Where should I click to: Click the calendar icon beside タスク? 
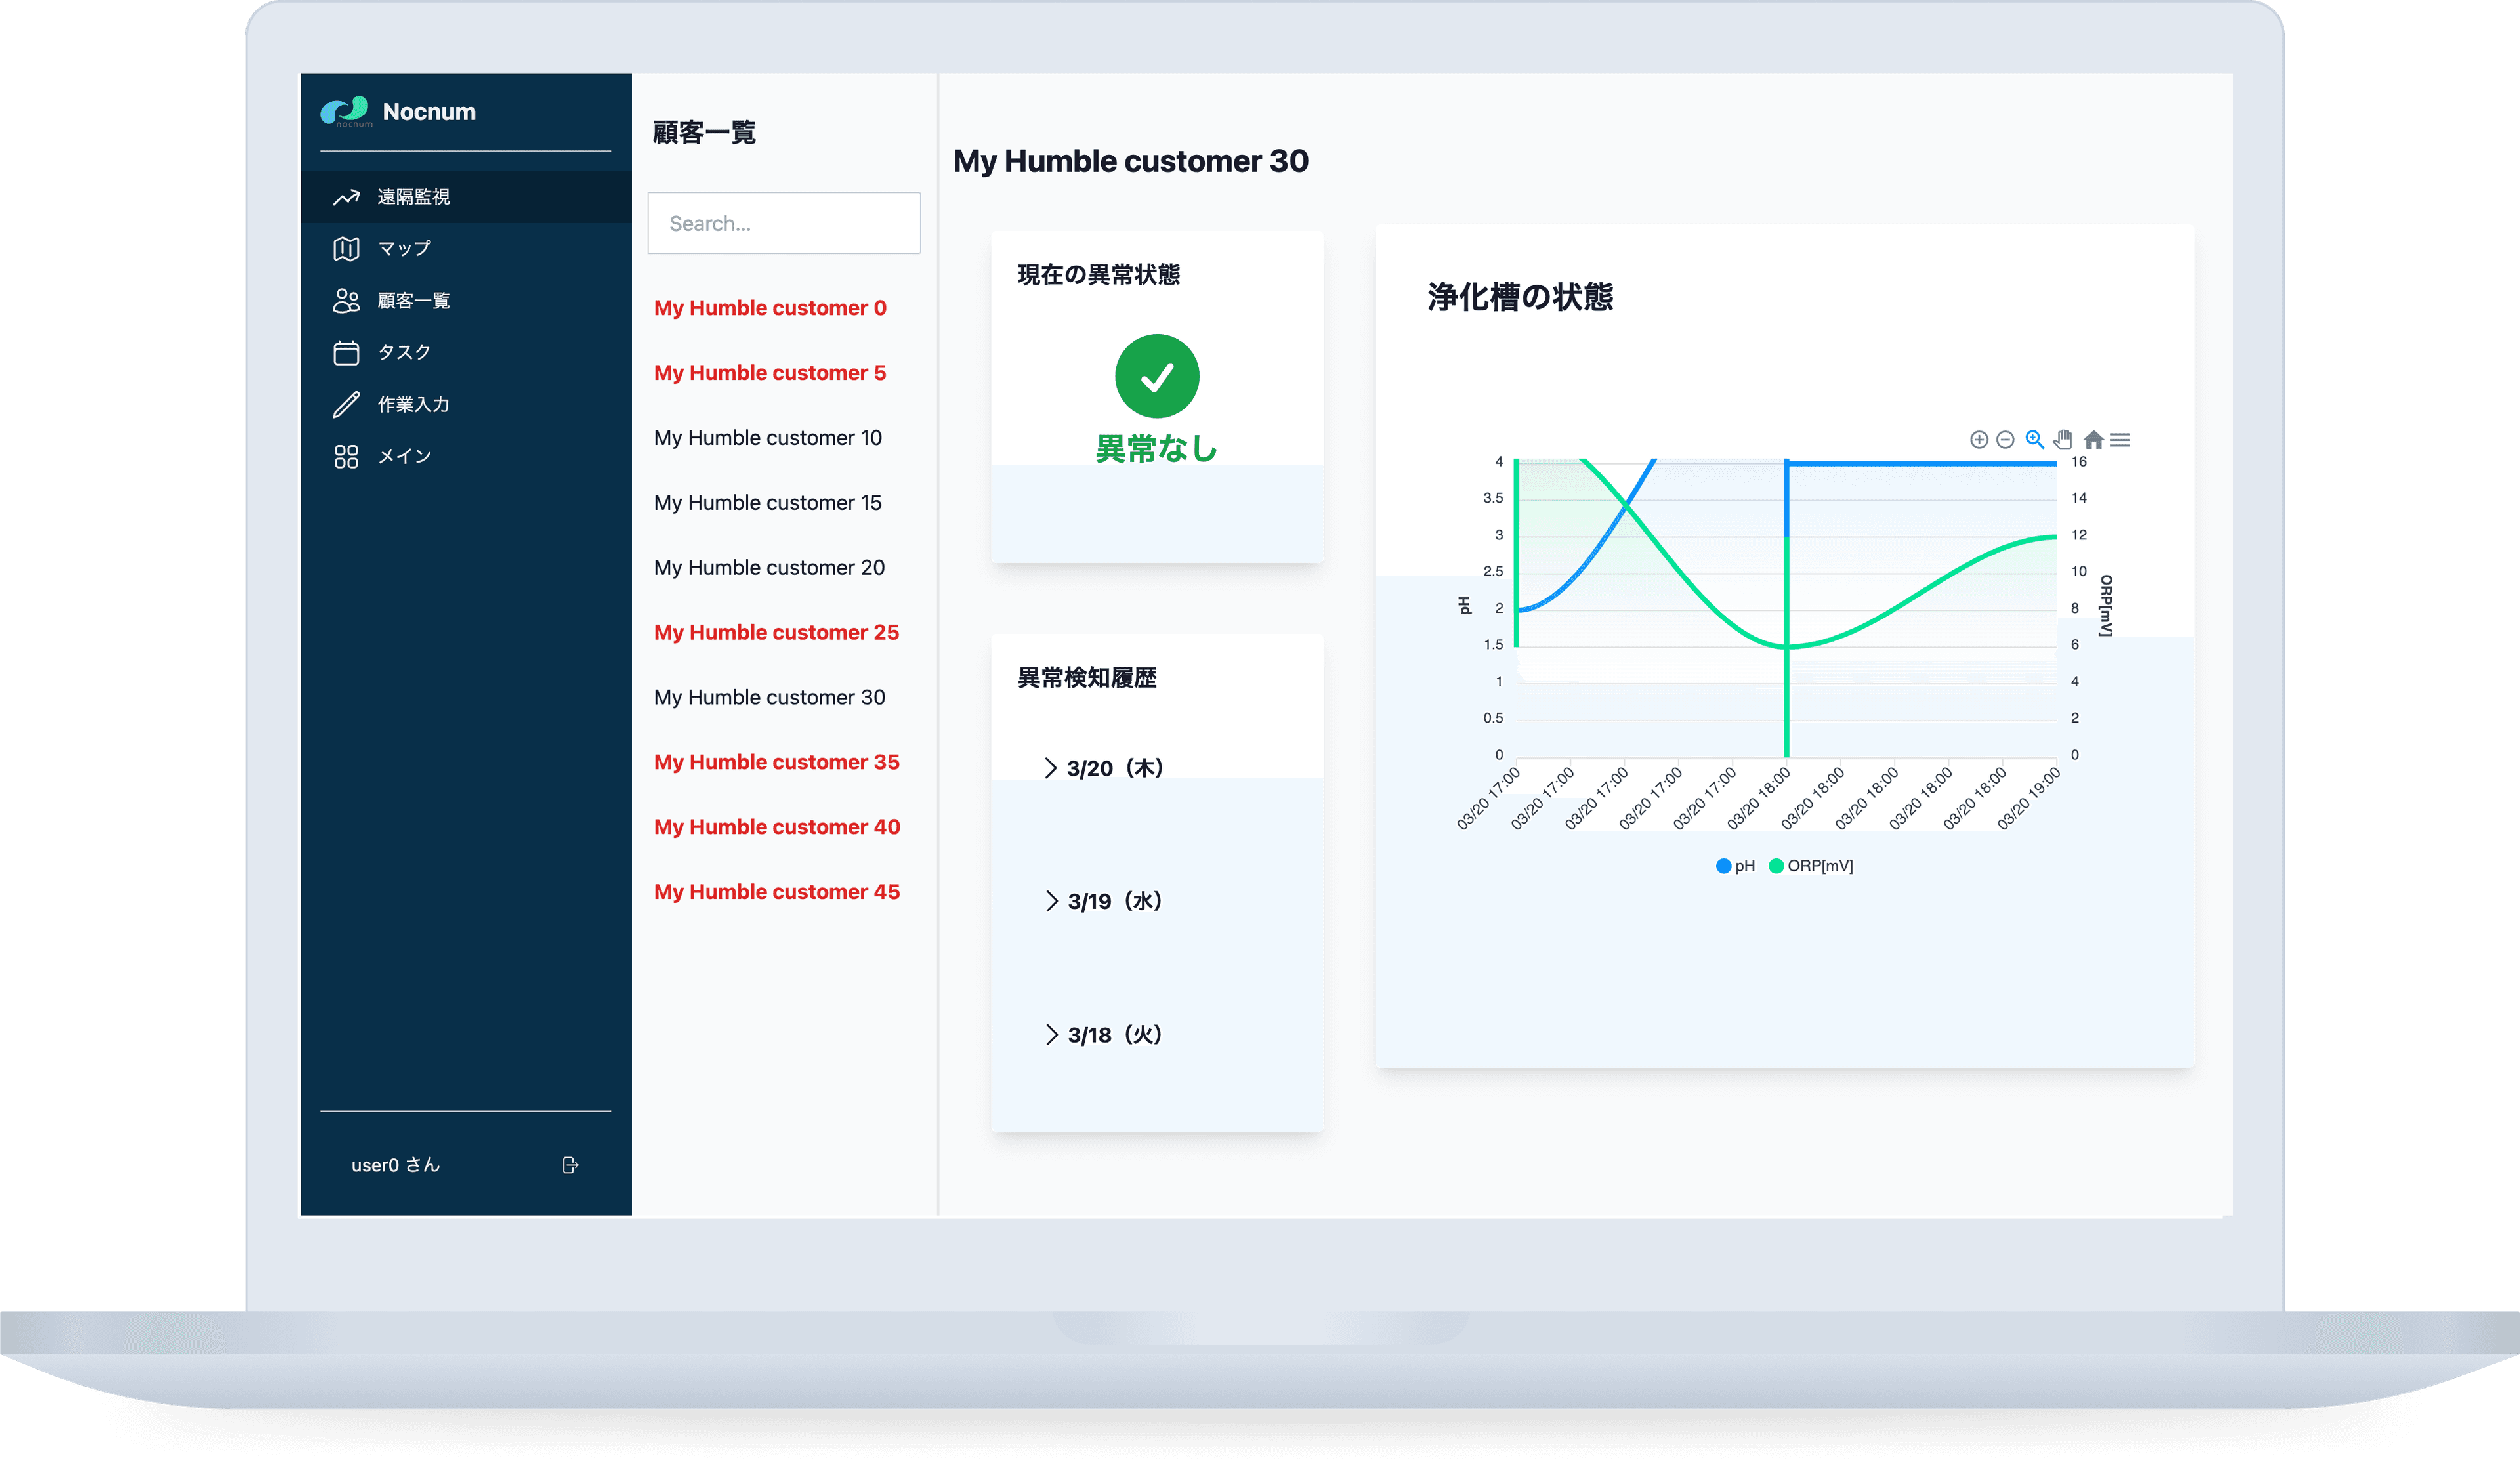point(346,352)
